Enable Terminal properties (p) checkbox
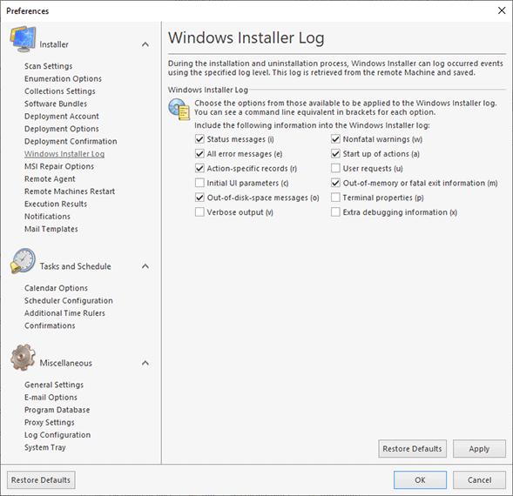The image size is (513, 496). coord(335,198)
